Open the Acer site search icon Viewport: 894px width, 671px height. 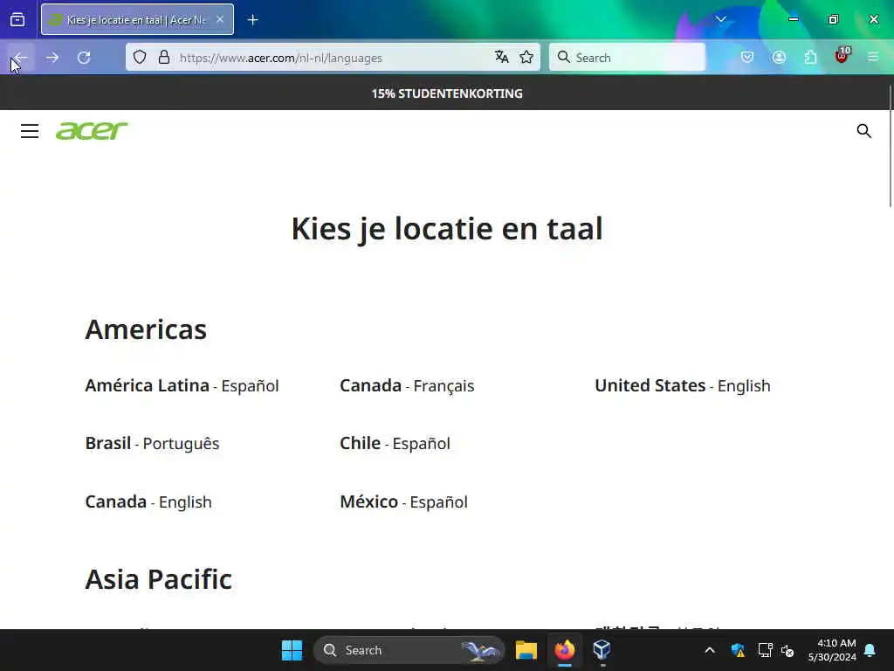pos(863,131)
